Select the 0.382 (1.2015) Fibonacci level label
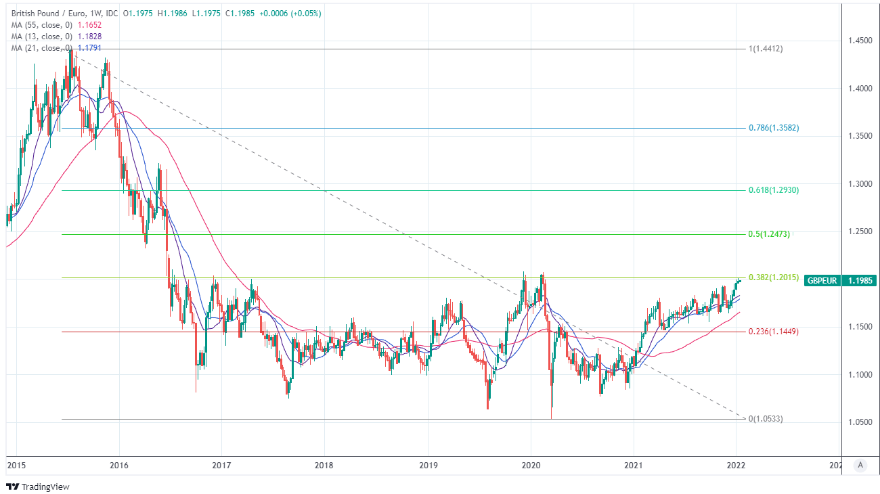This screenshot has width=880, height=494. pos(774,277)
